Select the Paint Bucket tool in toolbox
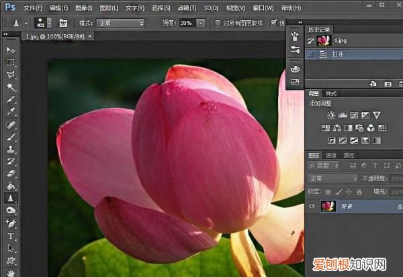Viewport: 403px width, 277px height. [x=11, y=185]
